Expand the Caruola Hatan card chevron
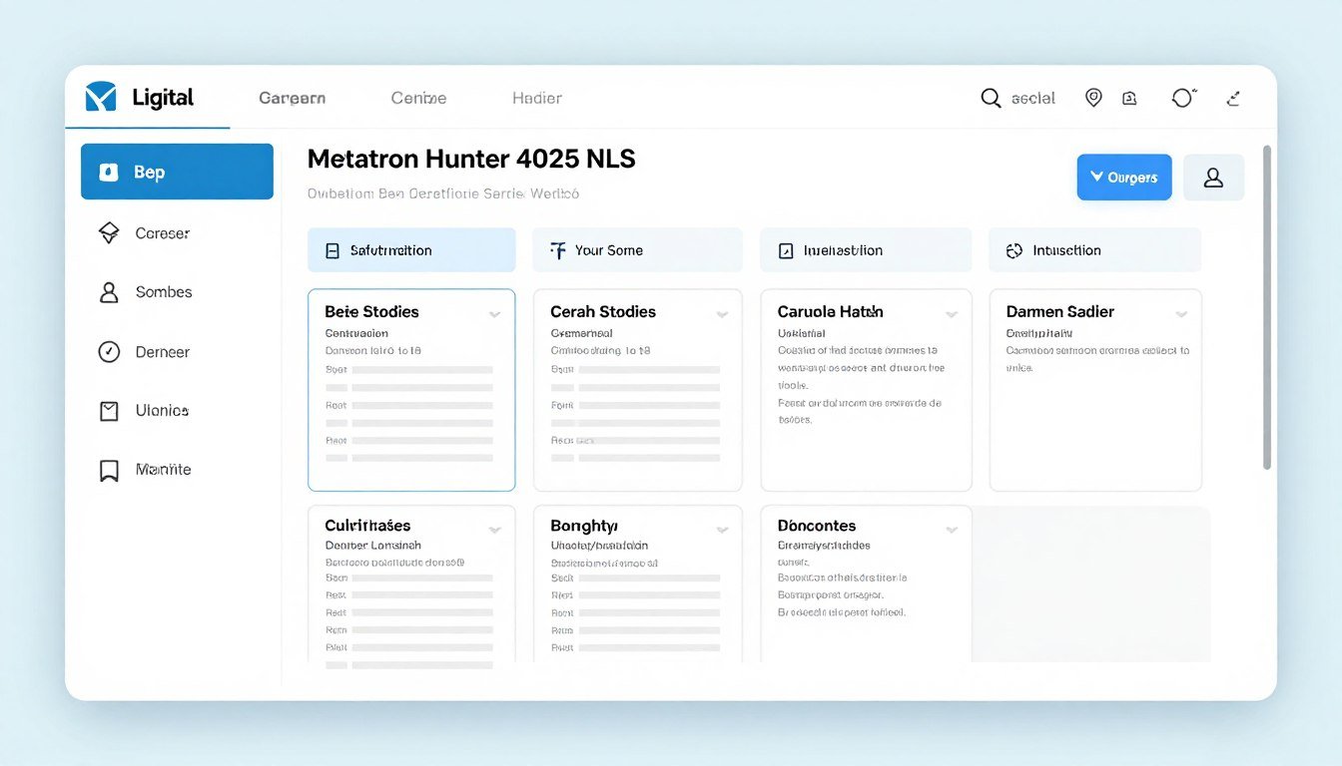This screenshot has height=766, width=1342. coord(952,314)
